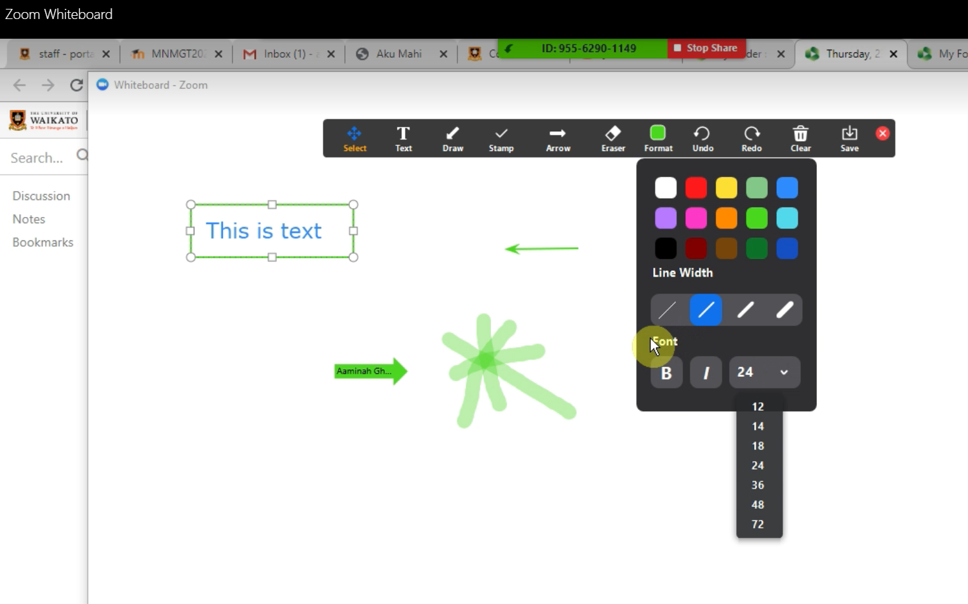968x604 pixels.
Task: Choose font size 18
Action: [758, 446]
